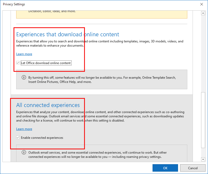208x174 pixels.
Task: Click the scrollbar down arrow
Action: (203, 159)
